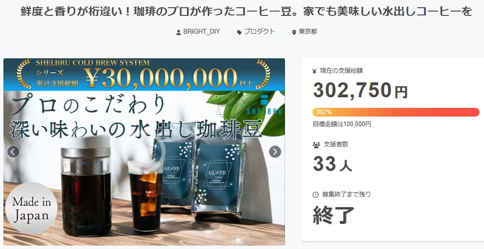Click the next image arrow on carousel
Viewport: 484px width, 249px height.
[275, 151]
